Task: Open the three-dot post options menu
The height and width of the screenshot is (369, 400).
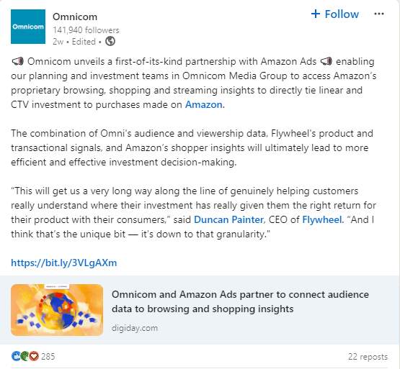Action: (x=379, y=14)
